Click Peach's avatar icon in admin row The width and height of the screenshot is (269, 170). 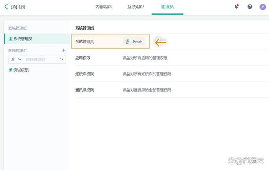tap(127, 42)
